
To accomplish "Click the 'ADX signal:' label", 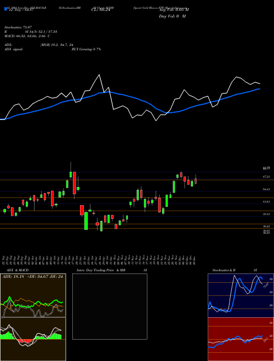I will click(14, 49).
